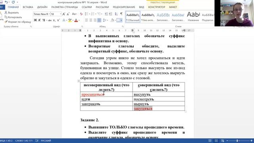The image size is (254, 143).
Task: Open КОНСТРУКТОР table tools tab
Action: 157,7
